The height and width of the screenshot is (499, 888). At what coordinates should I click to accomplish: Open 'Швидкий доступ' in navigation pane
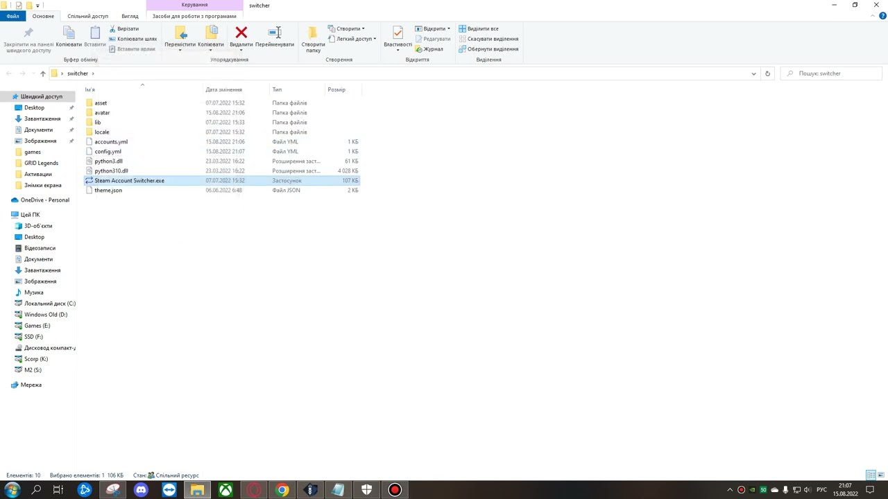[41, 96]
